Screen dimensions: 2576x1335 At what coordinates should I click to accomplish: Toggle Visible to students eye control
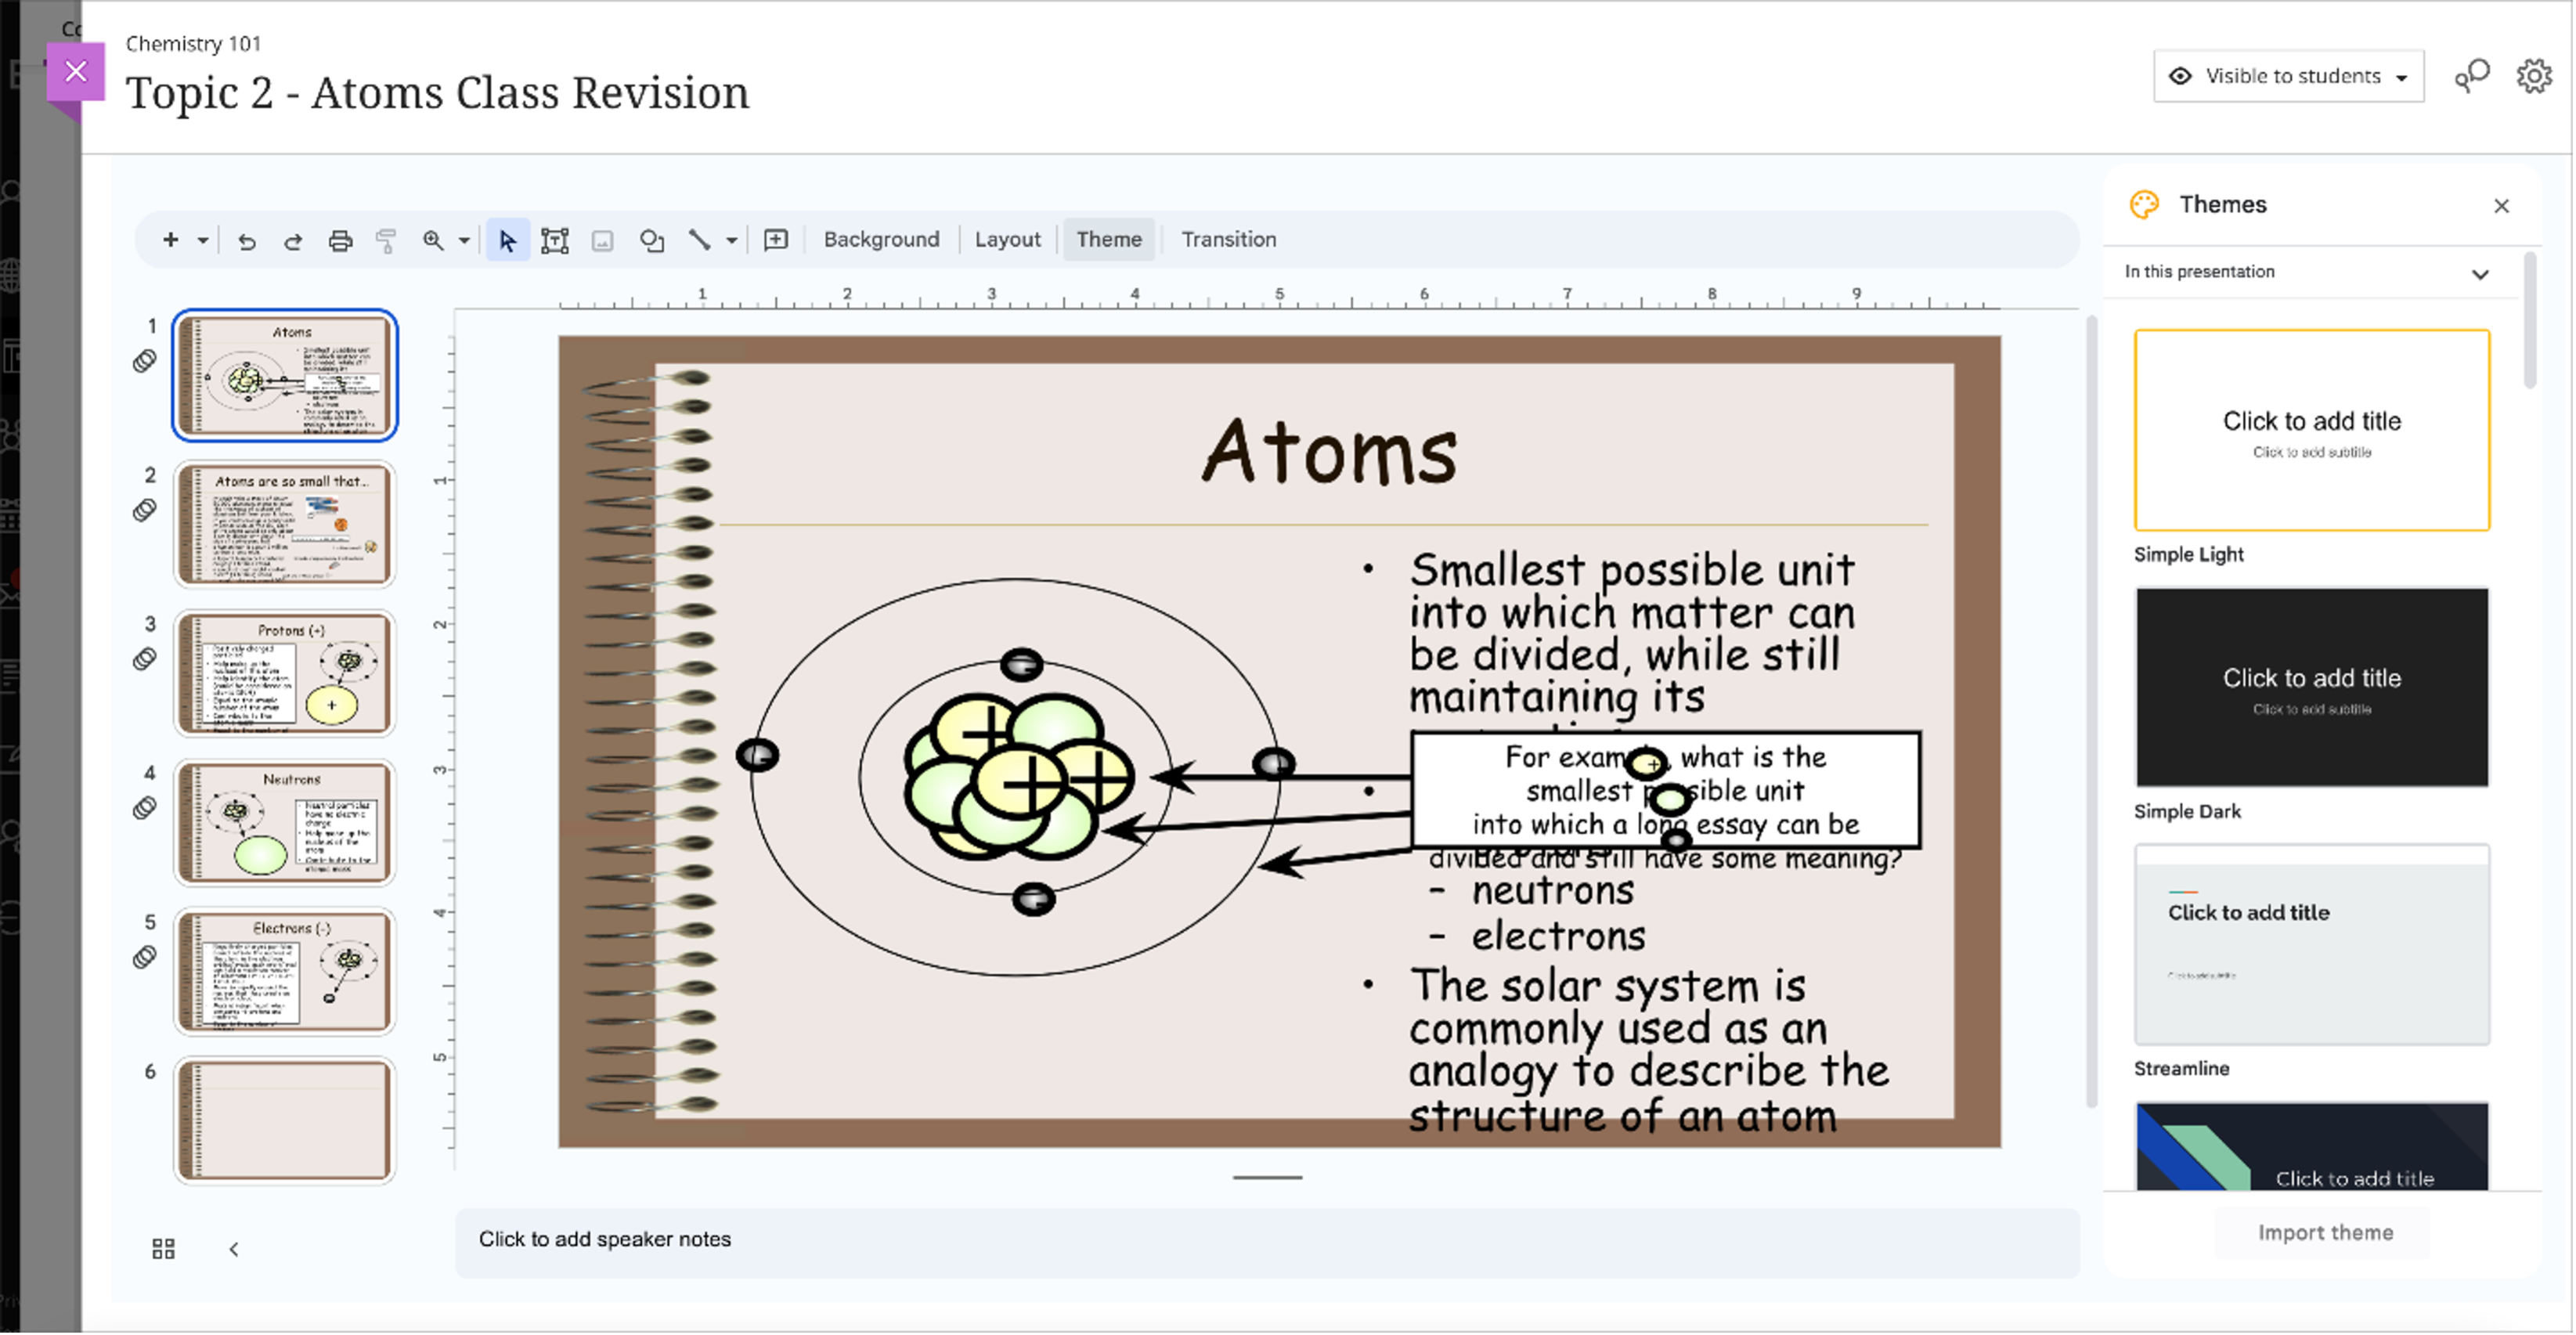[2288, 76]
